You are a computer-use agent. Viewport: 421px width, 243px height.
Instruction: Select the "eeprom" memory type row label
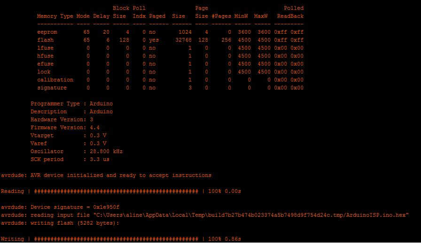[47, 32]
